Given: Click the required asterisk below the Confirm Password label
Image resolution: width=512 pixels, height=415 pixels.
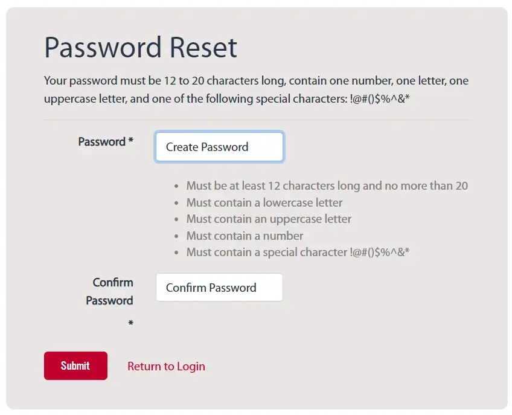Looking at the screenshot, I should click(130, 323).
